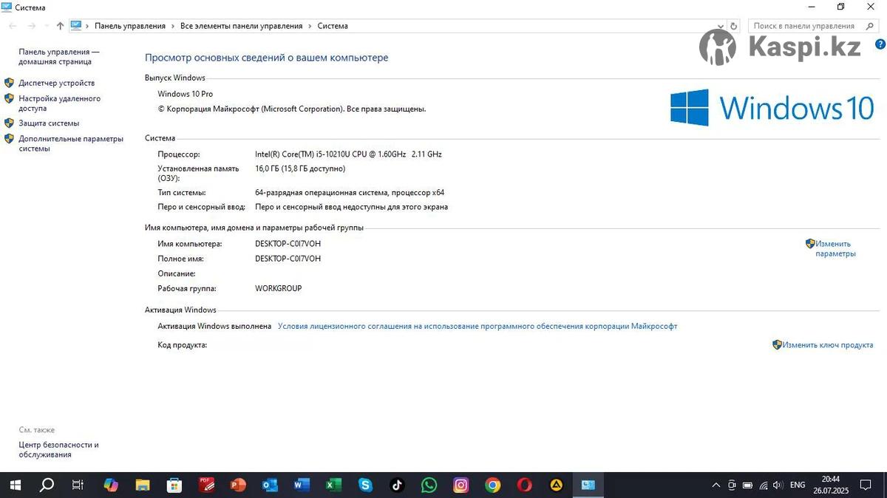
Task: Open the help question mark icon
Action: pyautogui.click(x=880, y=44)
